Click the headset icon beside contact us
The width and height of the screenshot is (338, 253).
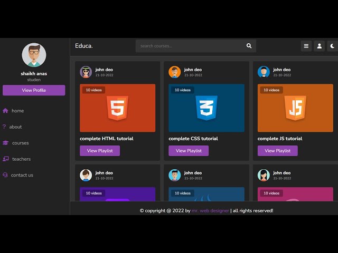click(5, 175)
